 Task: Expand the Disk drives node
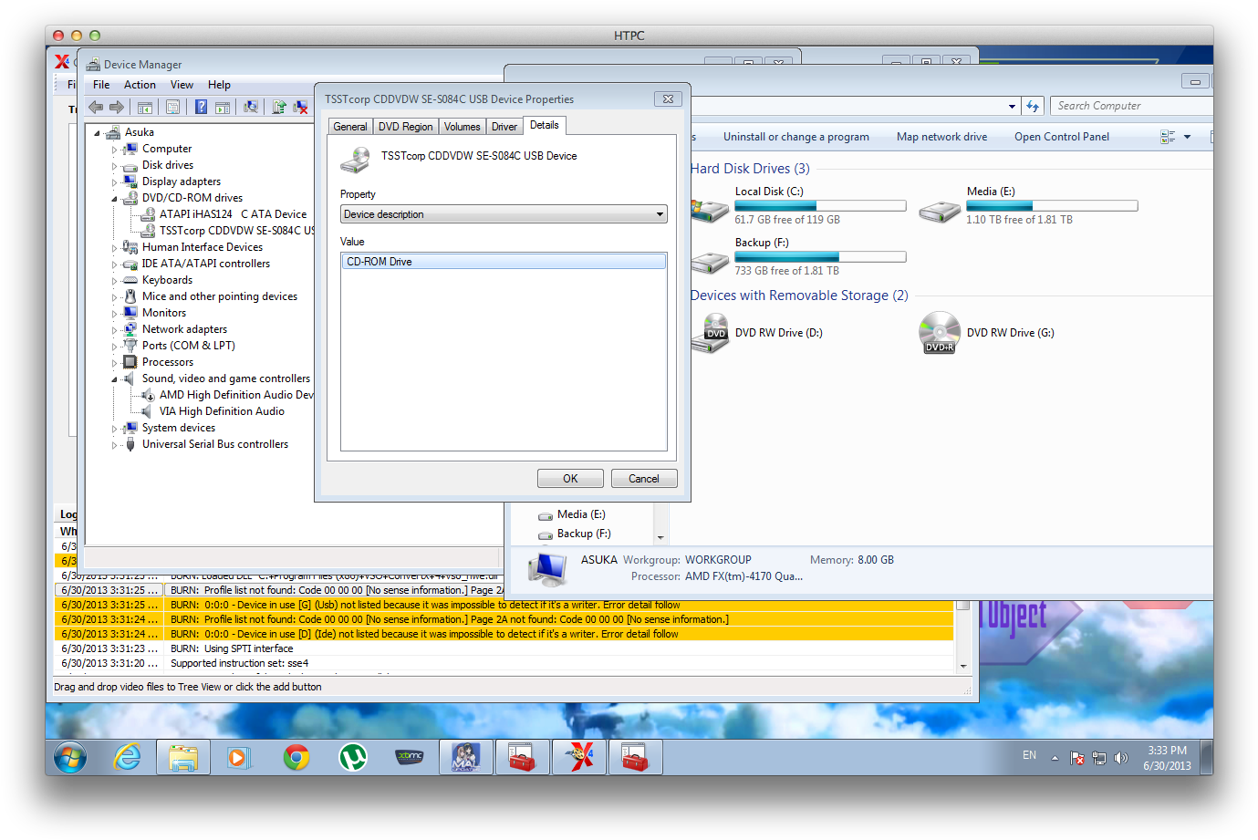click(115, 166)
